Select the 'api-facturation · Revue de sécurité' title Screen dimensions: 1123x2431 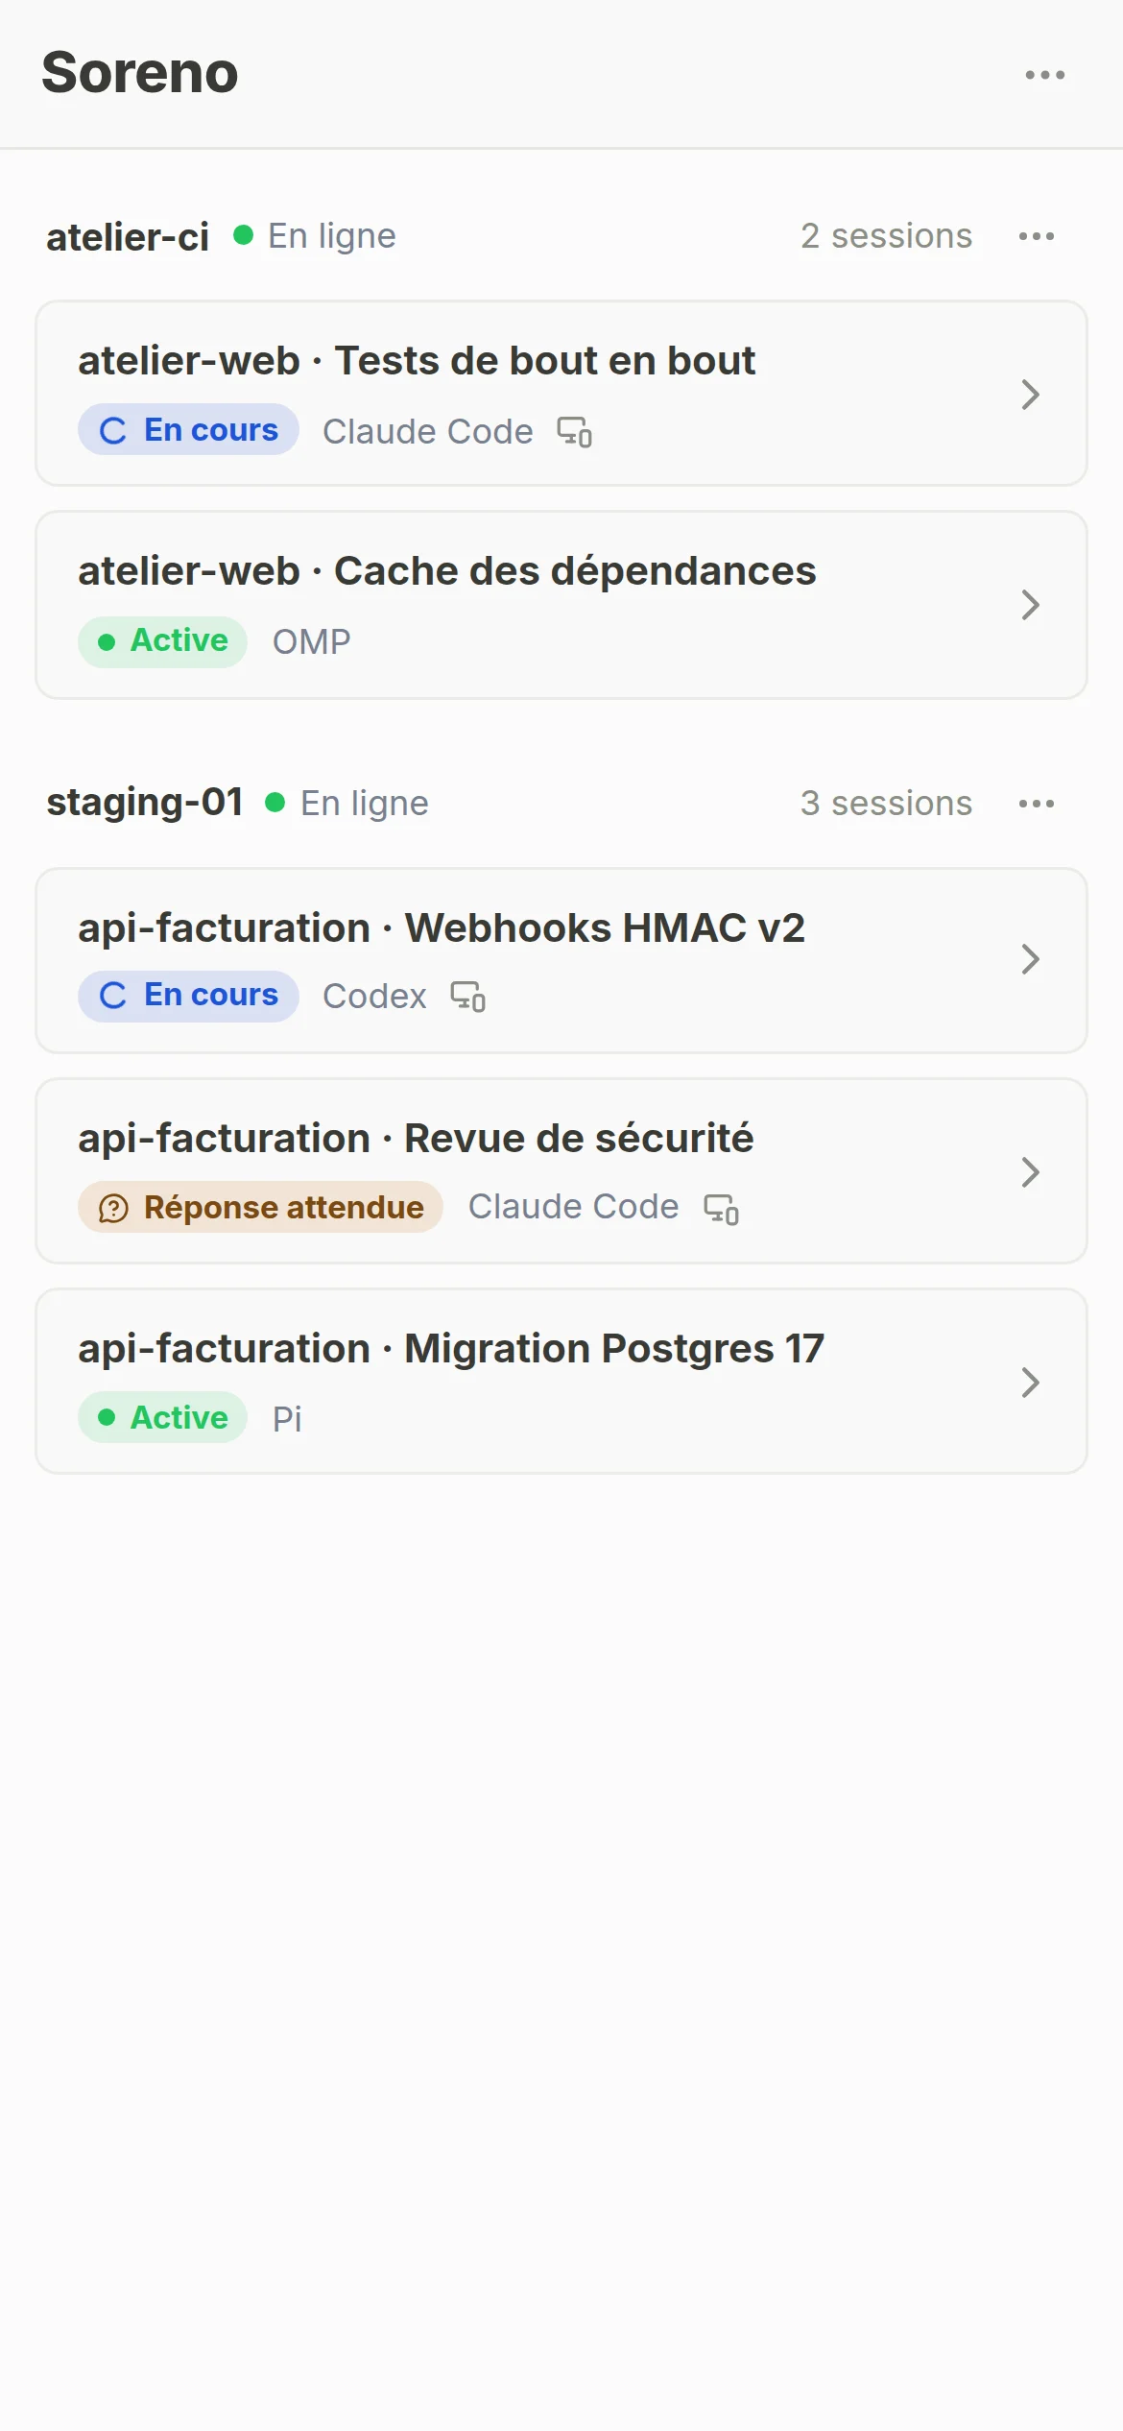click(x=416, y=1140)
